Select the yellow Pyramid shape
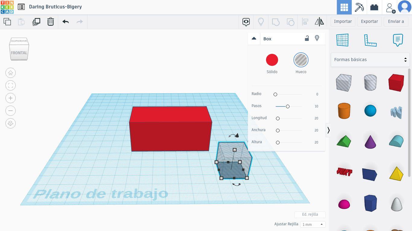412x231 pixels. [396, 173]
